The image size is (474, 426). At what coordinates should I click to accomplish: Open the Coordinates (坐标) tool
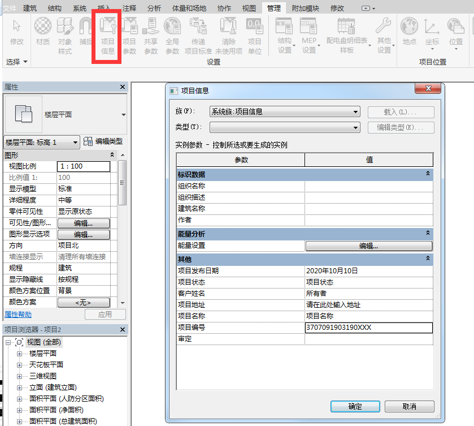[x=432, y=33]
